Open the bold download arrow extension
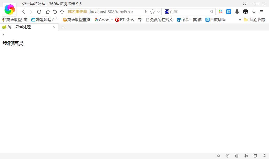The image size is (269, 159). click(237, 12)
